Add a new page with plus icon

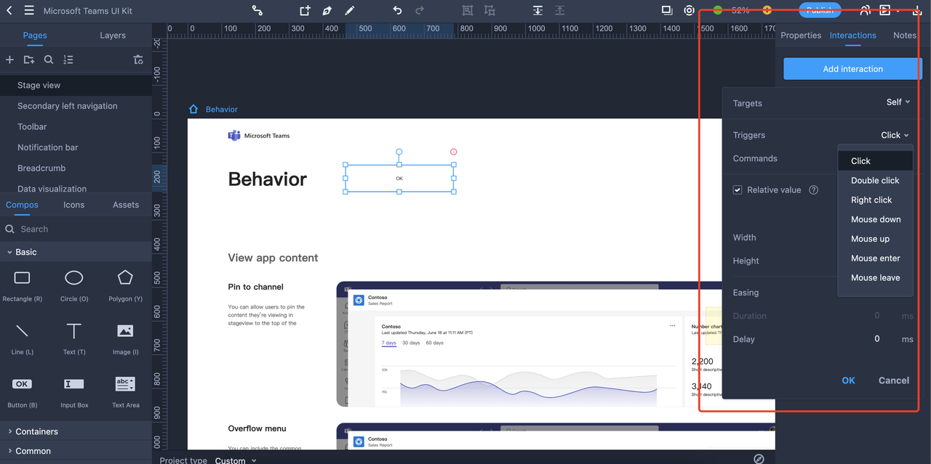[9, 60]
